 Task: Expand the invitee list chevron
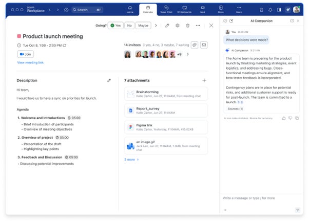click(x=187, y=54)
